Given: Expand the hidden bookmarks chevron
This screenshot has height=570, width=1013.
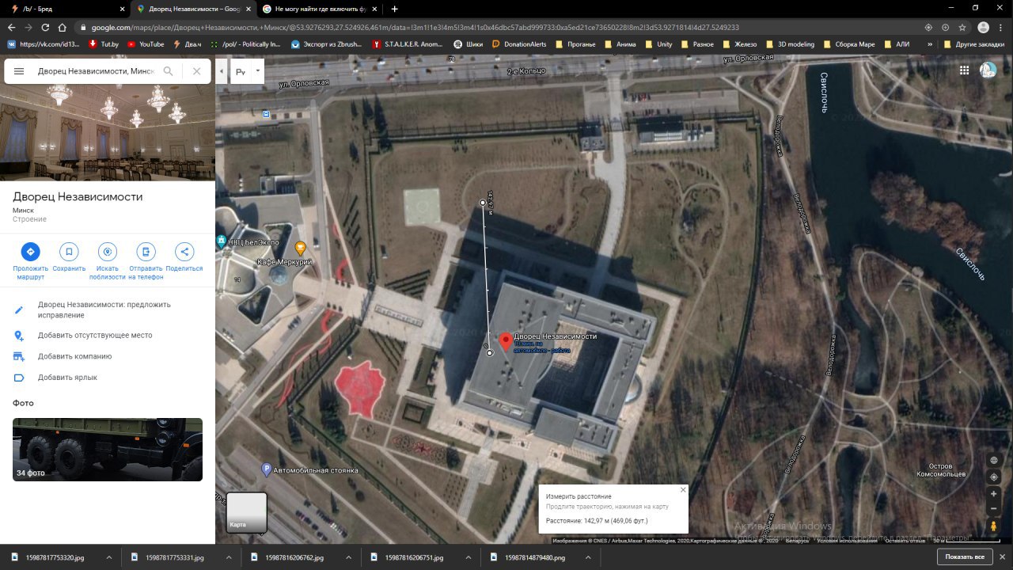Looking at the screenshot, I should pos(929,44).
